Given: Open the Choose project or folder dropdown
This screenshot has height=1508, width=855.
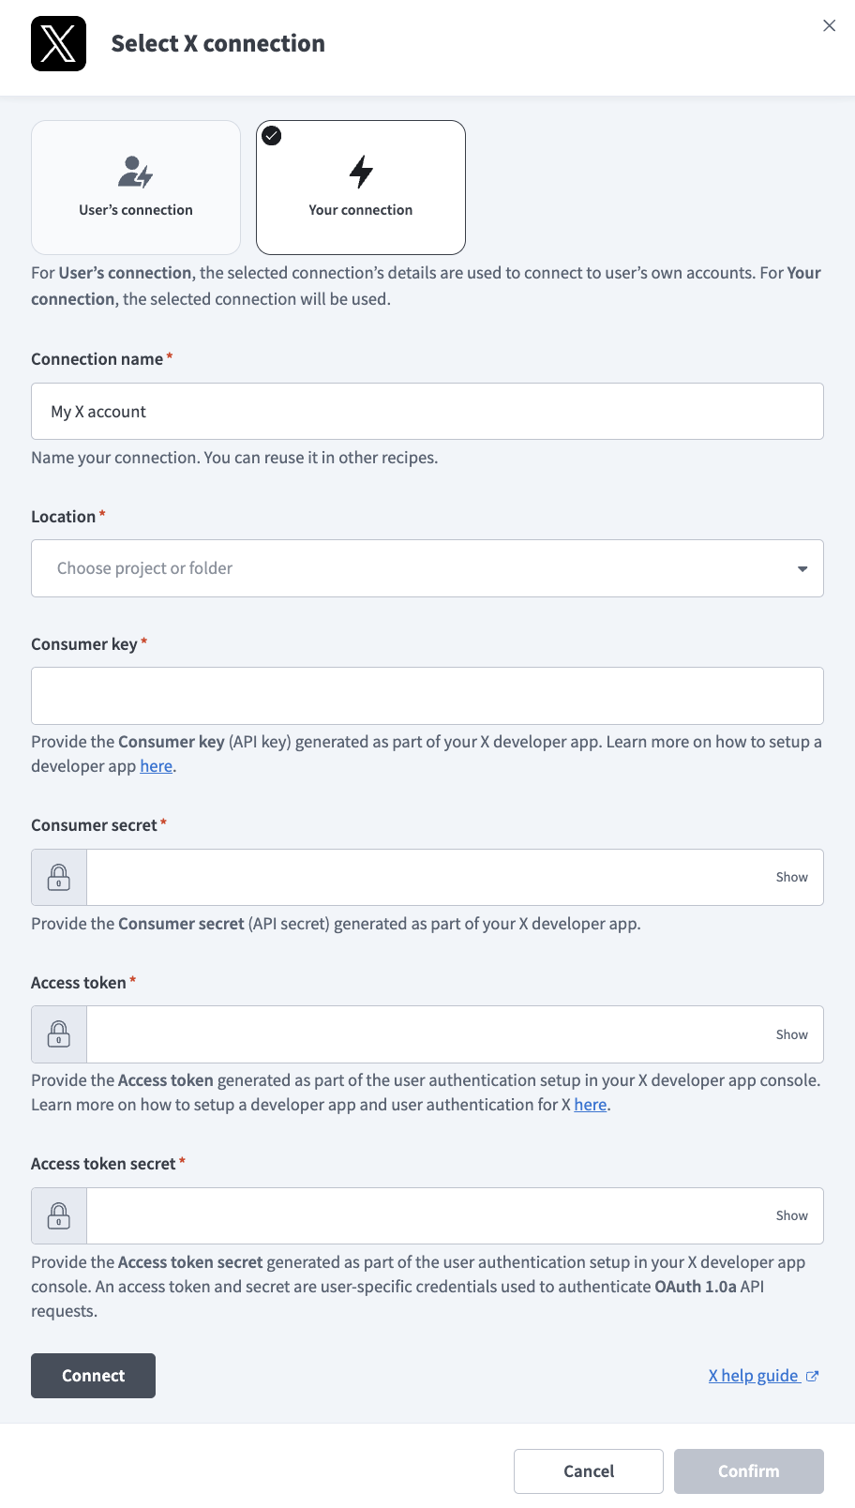Looking at the screenshot, I should coord(412,568).
